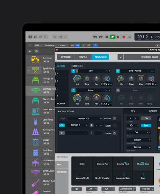Solo the Funk Bass track
The width and height of the screenshot is (160, 194).
[48, 154]
